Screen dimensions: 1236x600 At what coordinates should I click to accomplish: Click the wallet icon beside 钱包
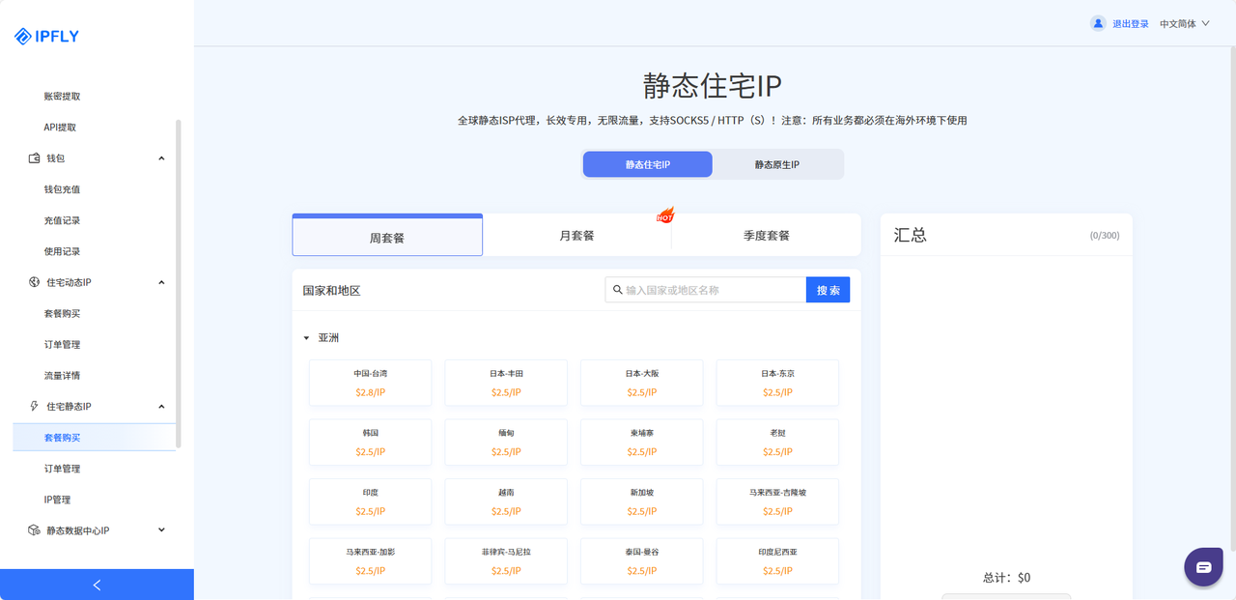pyautogui.click(x=35, y=158)
